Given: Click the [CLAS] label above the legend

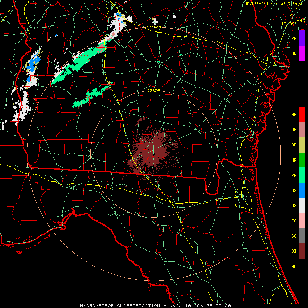Looking at the screenshot, I should click(289, 24).
